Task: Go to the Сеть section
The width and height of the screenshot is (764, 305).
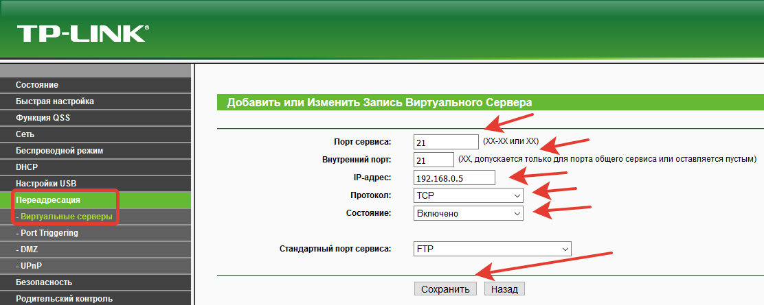Action: click(x=25, y=134)
